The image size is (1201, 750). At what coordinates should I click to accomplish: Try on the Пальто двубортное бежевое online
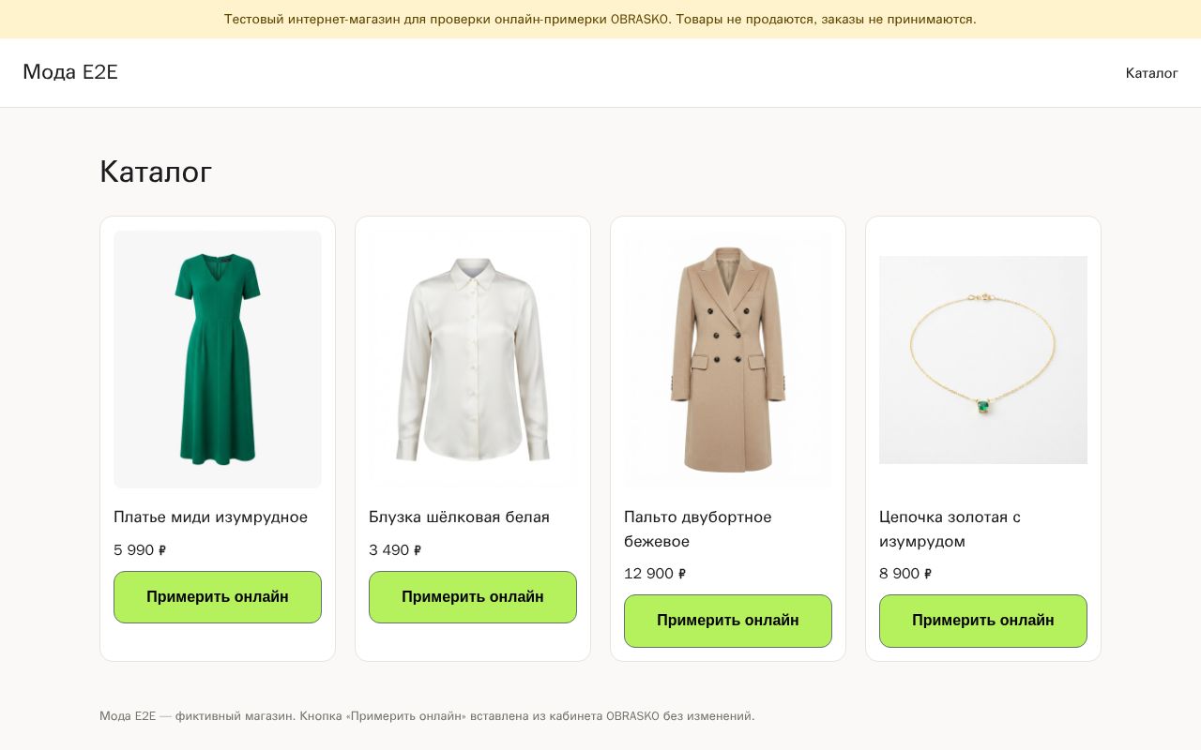[728, 621]
